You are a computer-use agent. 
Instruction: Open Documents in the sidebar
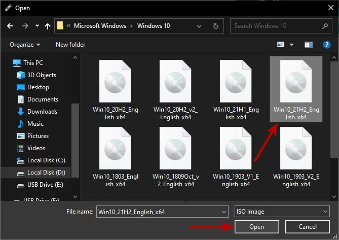(x=43, y=99)
